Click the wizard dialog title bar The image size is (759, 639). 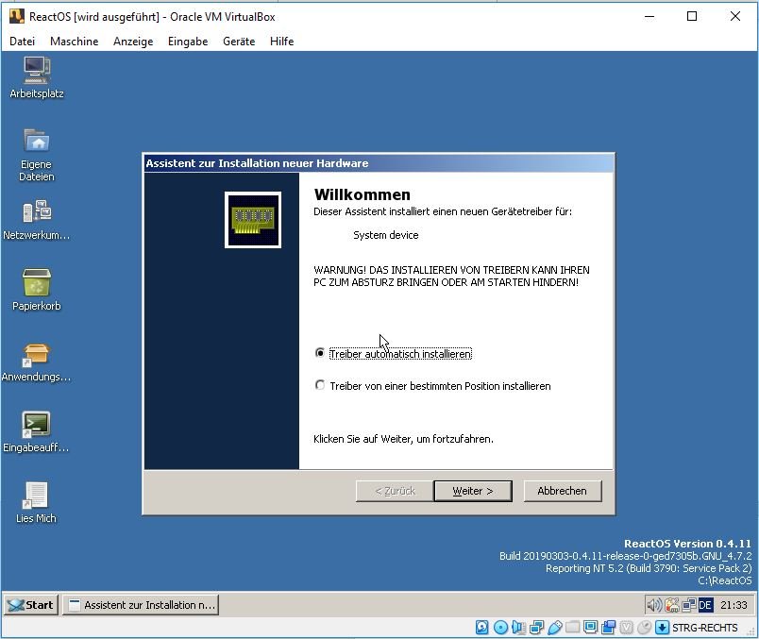pos(379,163)
